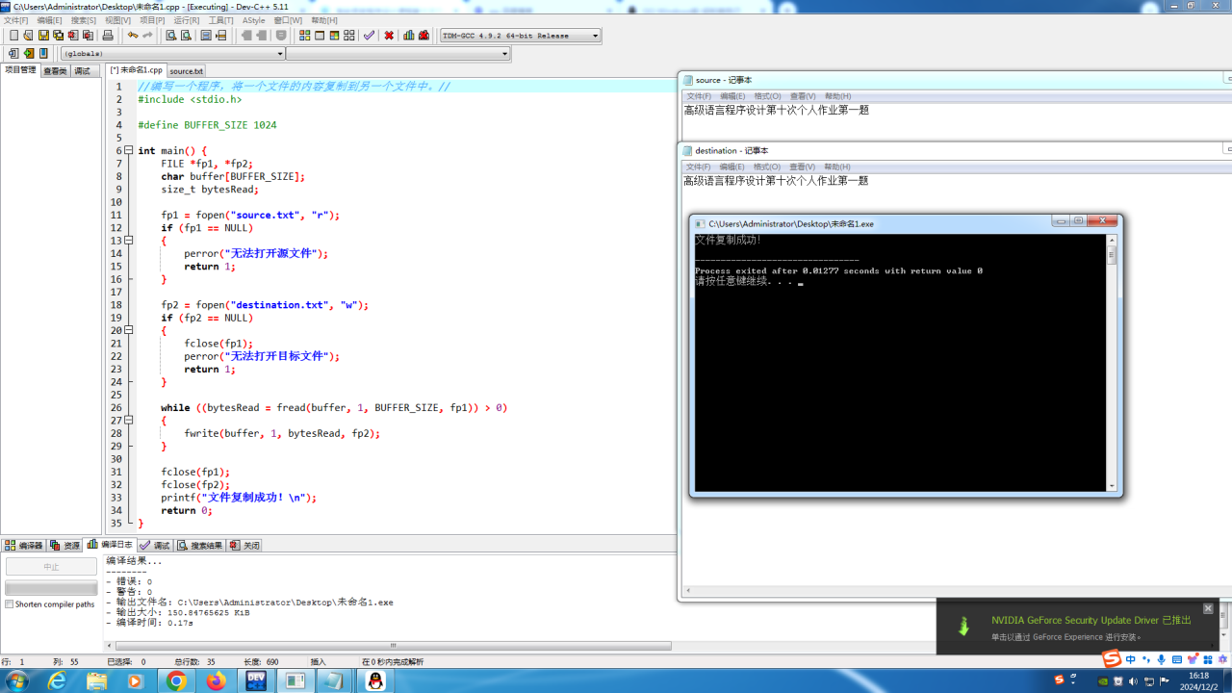Image resolution: width=1232 pixels, height=693 pixels.
Task: Enable Shorten compiler paths checkbox
Action: (10, 604)
